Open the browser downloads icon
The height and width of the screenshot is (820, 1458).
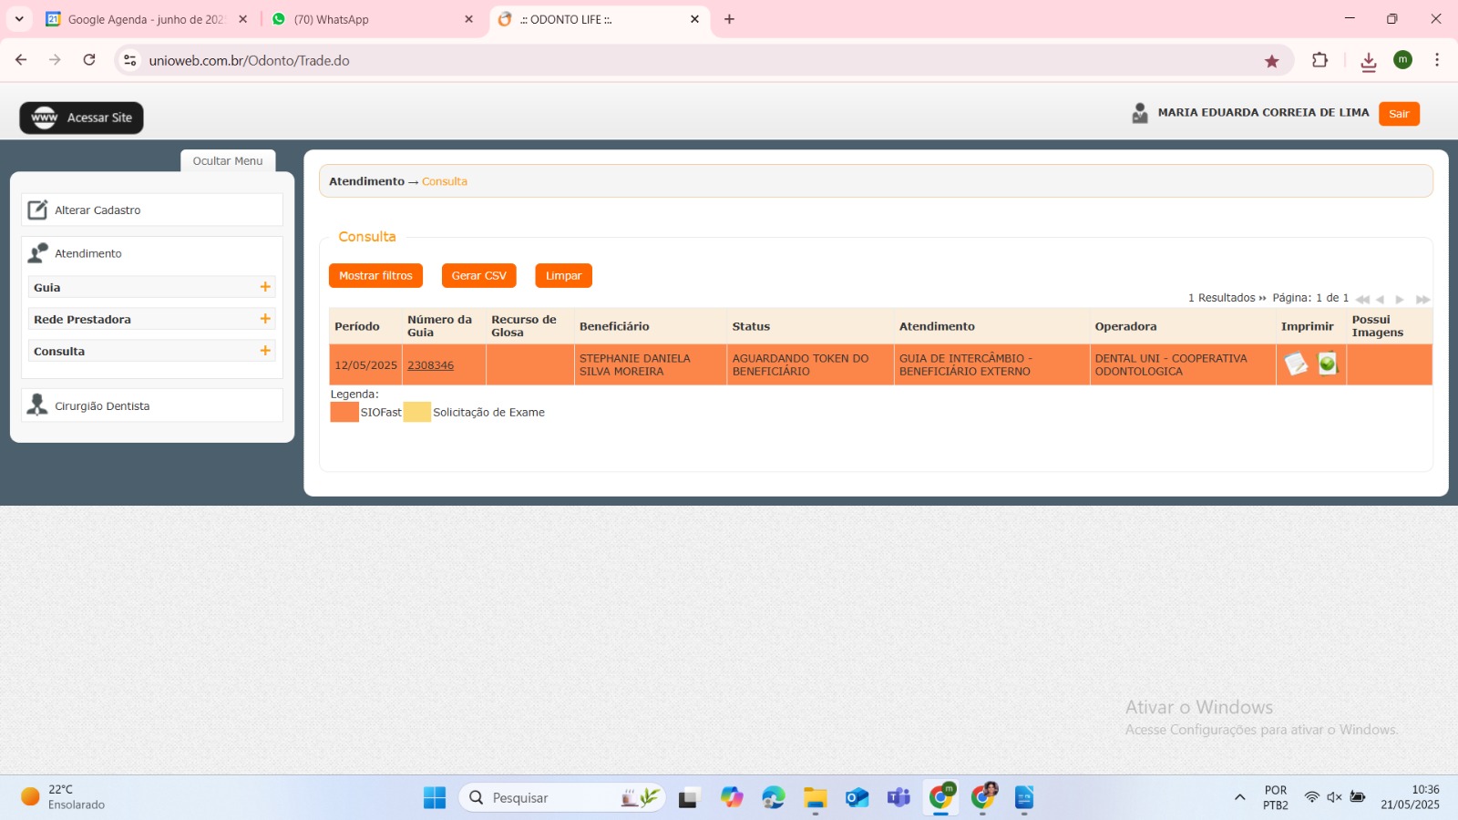click(1368, 61)
